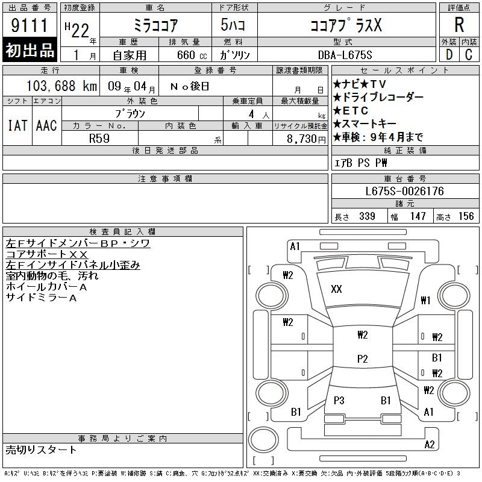Viewport: 482px width, 482px height.
Task: Click the air conditioner value AAC
Action: click(46, 125)
